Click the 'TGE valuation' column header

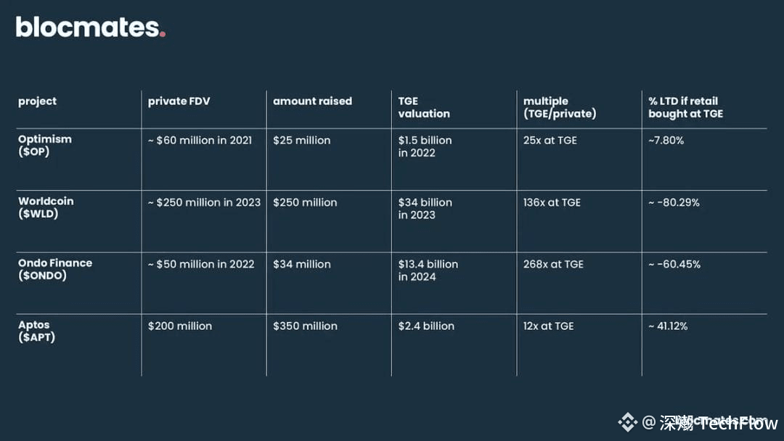point(424,107)
